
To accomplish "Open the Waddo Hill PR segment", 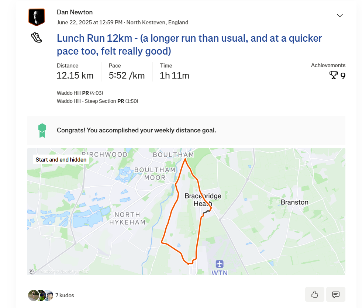I will (80, 93).
